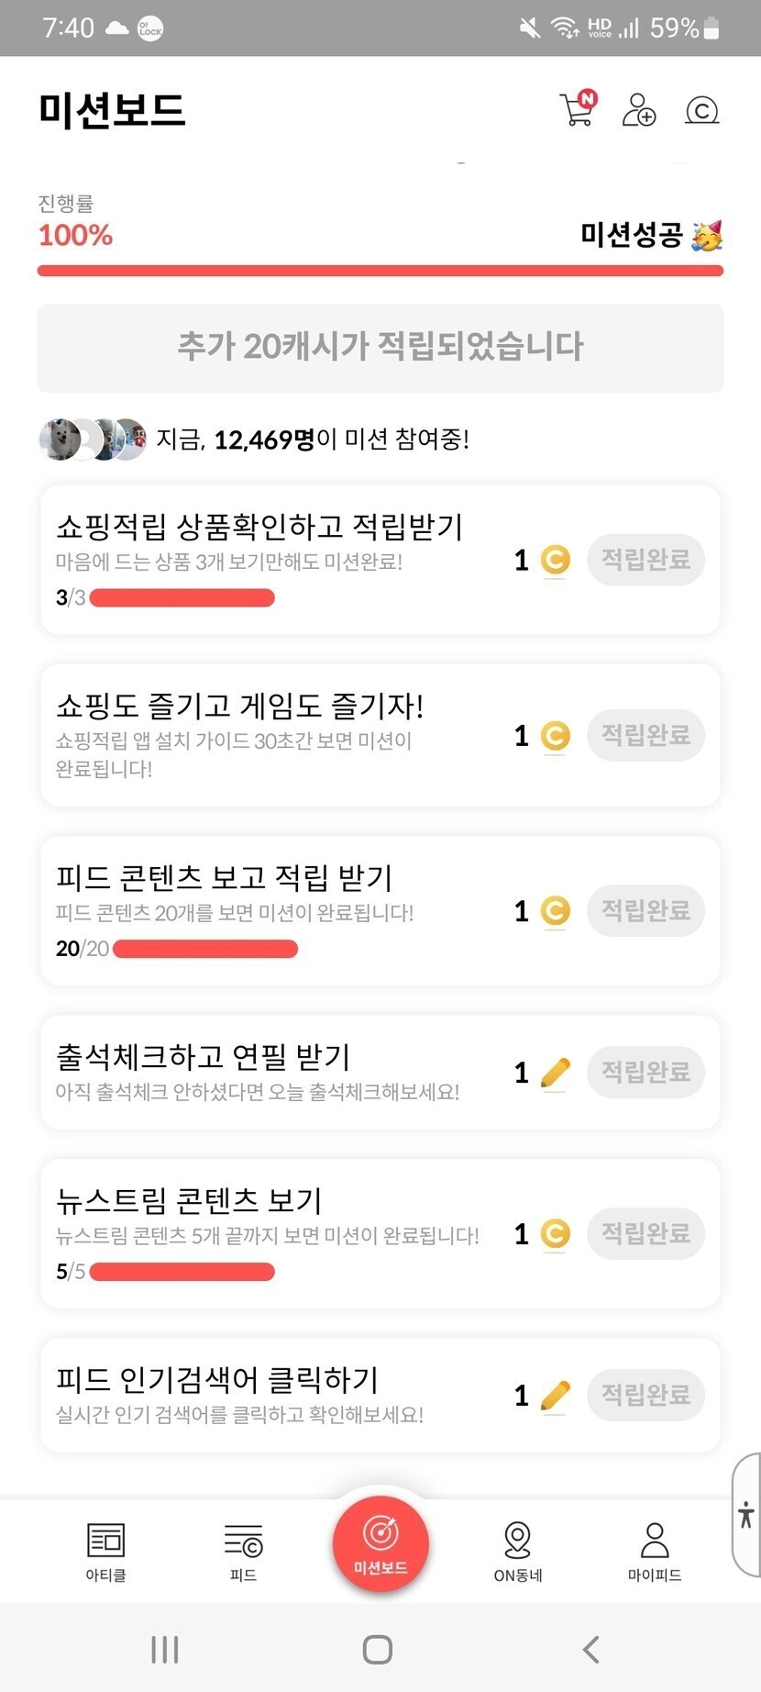This screenshot has width=761, height=1692.
Task: Open the cash balance icon
Action: pyautogui.click(x=701, y=111)
